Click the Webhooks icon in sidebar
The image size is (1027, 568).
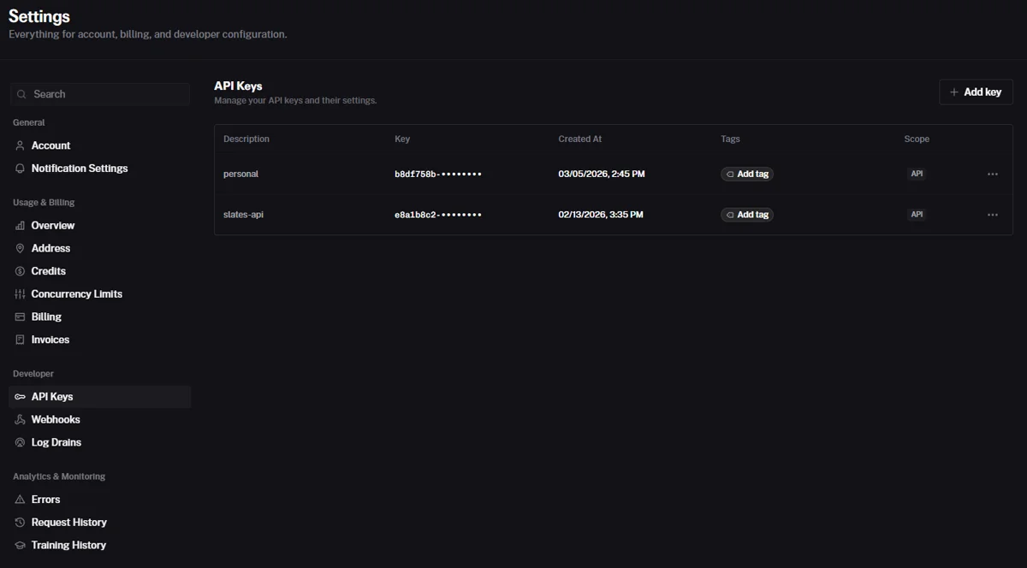point(21,420)
